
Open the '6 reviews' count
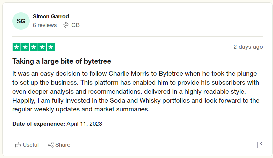45,25
